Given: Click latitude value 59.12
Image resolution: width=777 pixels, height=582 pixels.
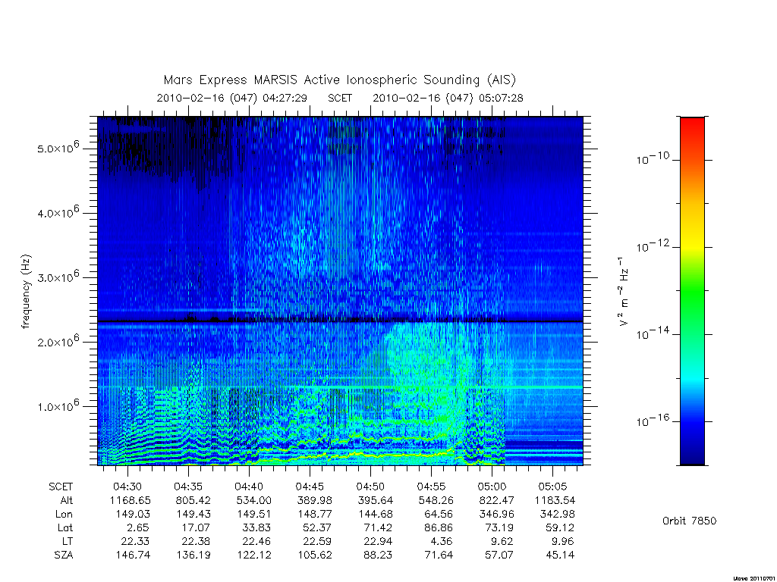Looking at the screenshot, I should pyautogui.click(x=560, y=527).
